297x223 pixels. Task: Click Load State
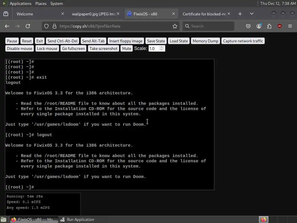point(179,41)
